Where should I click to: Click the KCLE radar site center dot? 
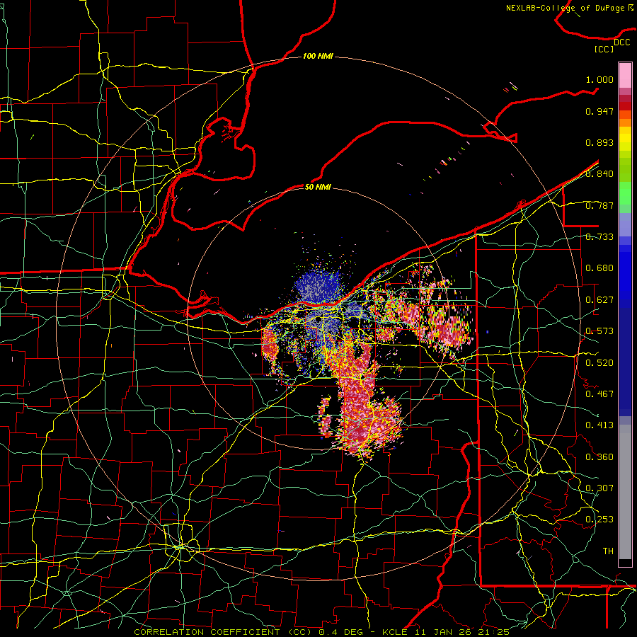(x=317, y=320)
